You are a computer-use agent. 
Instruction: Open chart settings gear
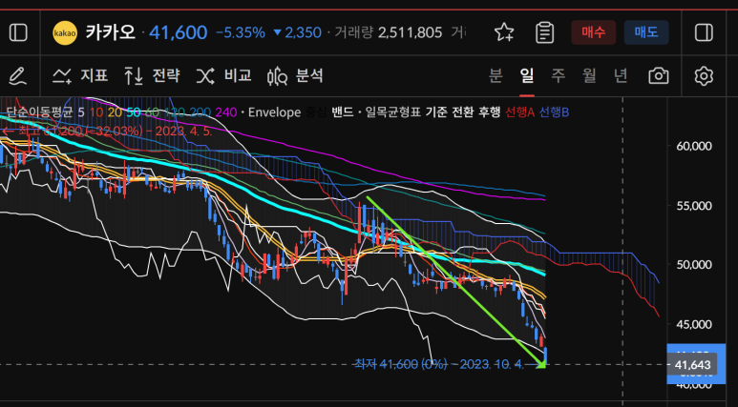(x=704, y=75)
